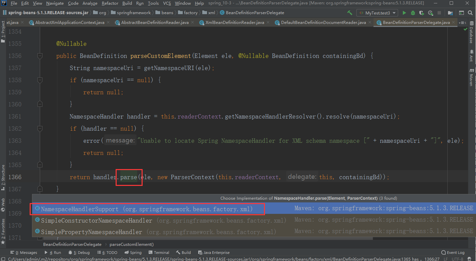
Task: Open the TODO tool window
Action: (x=107, y=253)
